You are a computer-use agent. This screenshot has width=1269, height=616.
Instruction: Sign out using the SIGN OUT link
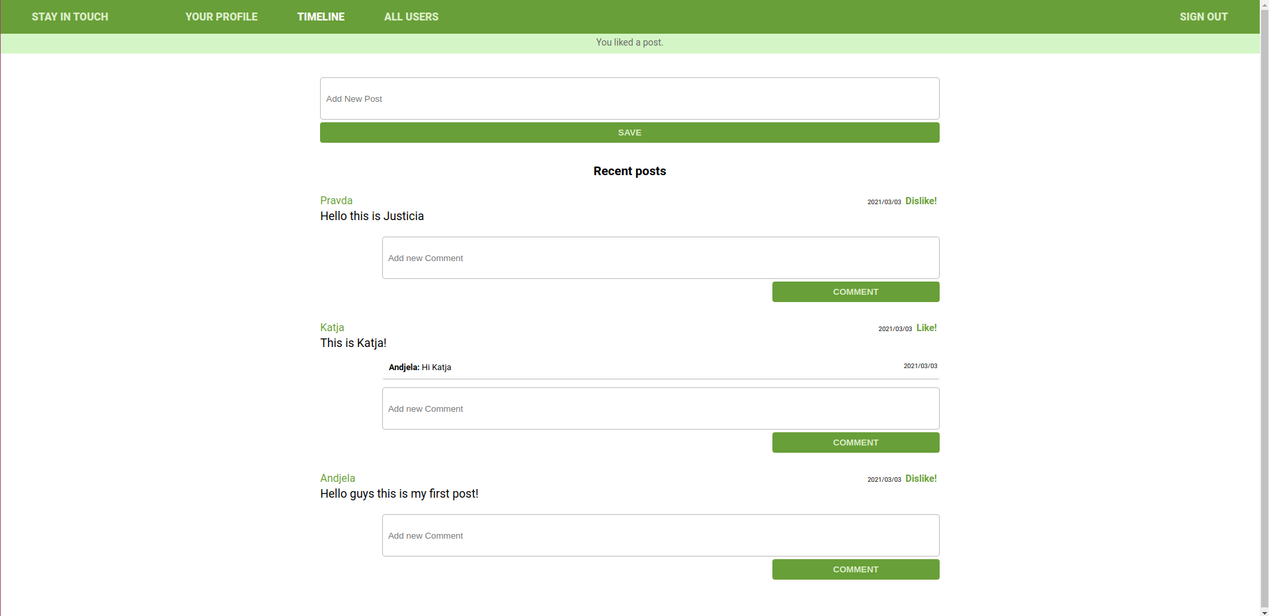click(1203, 17)
